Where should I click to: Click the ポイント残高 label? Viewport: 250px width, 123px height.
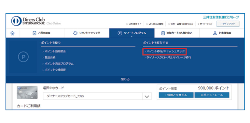(x=168, y=89)
